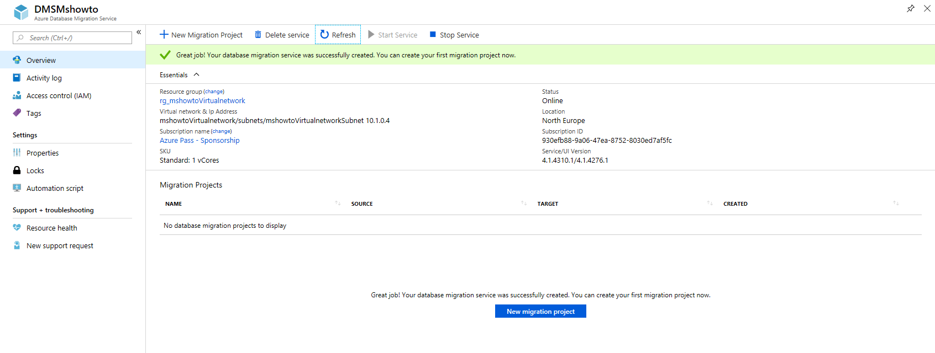
Task: Click the Overview cloud icon
Action: [17, 60]
